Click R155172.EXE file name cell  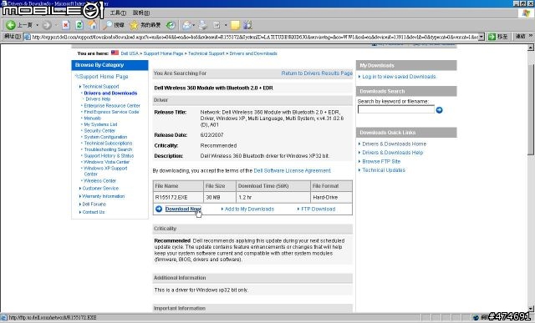coord(178,197)
